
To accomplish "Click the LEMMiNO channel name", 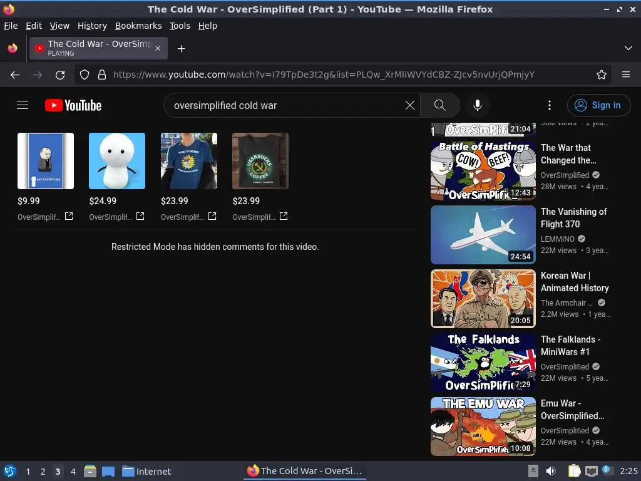I will tap(558, 239).
